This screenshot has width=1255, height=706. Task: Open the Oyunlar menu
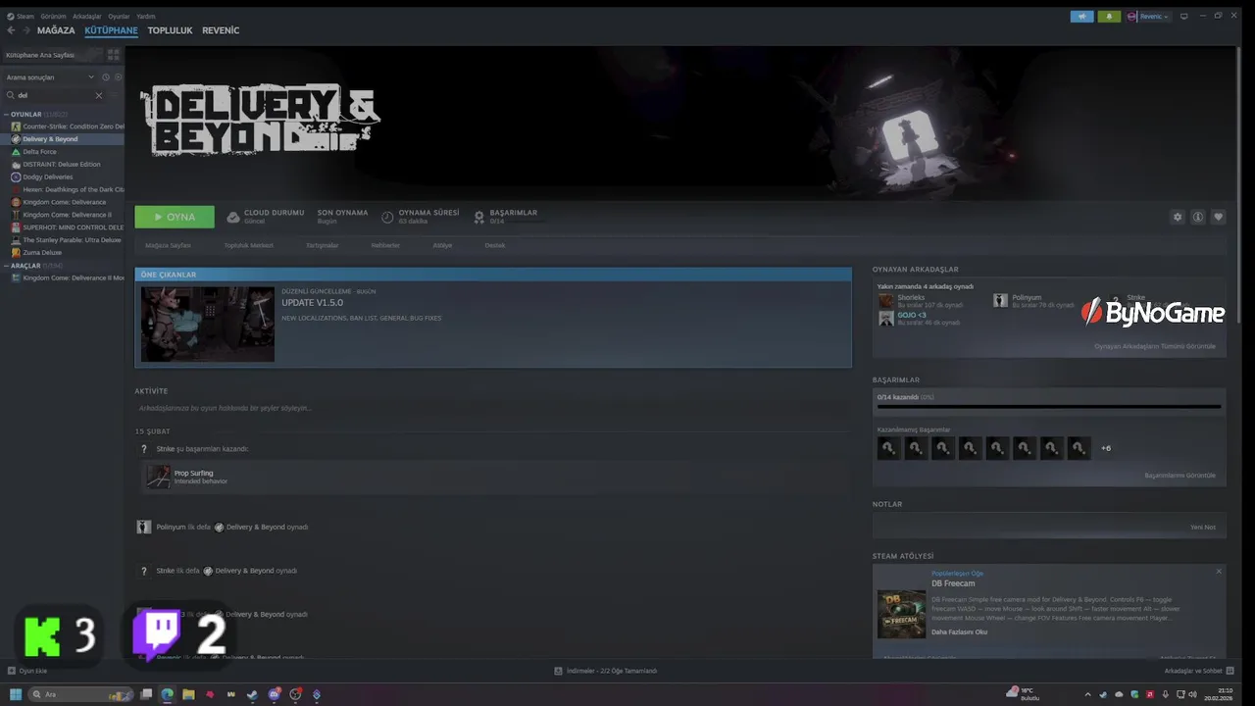(x=119, y=17)
